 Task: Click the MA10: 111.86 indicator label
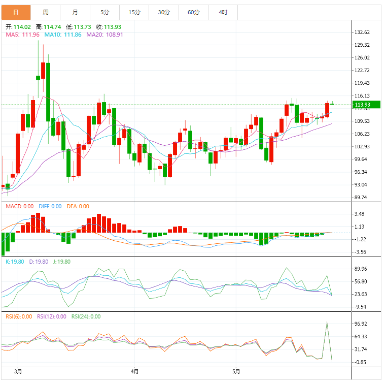[63, 35]
